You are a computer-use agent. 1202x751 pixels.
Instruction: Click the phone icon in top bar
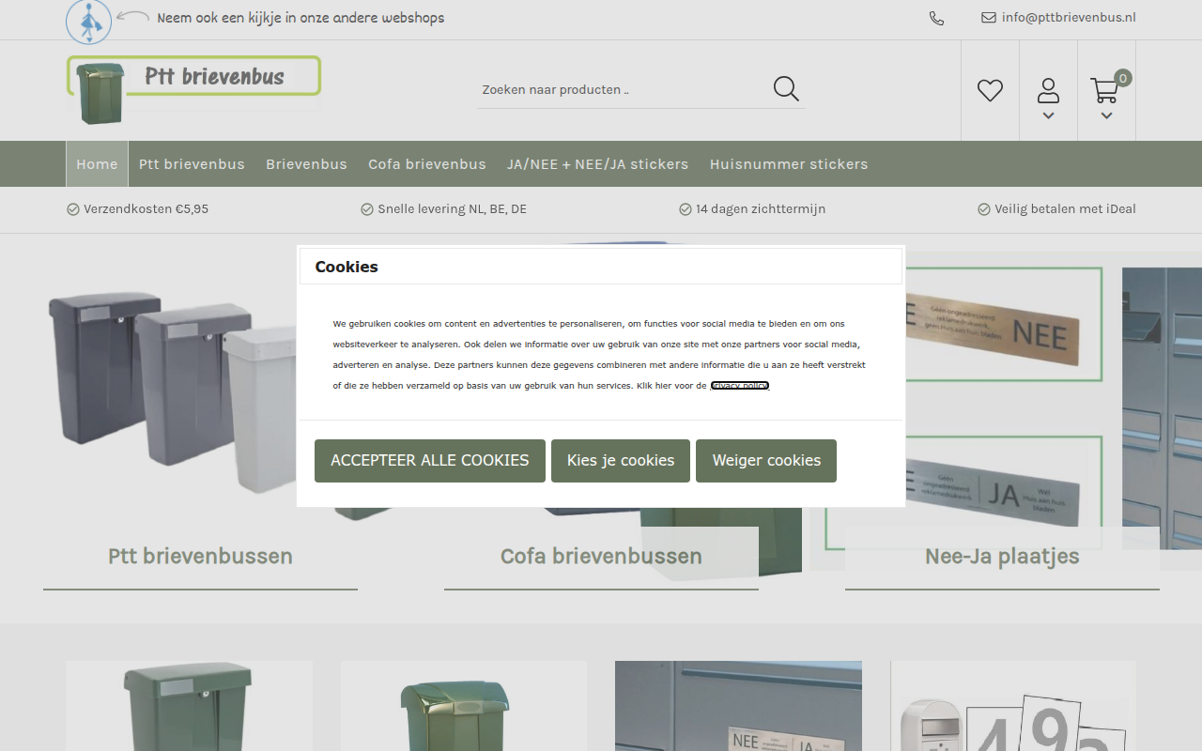(936, 18)
